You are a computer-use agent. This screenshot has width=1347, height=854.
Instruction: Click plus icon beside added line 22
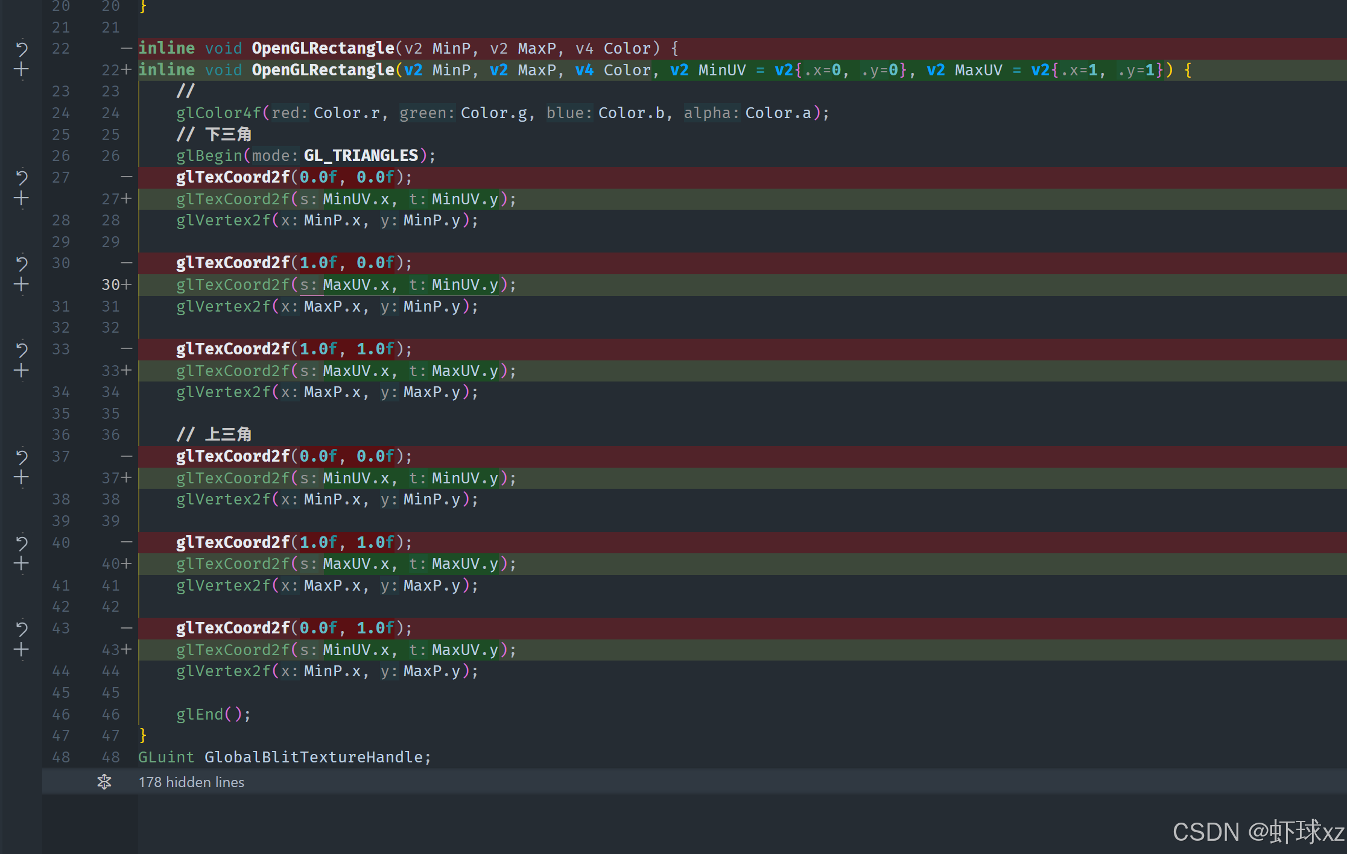tap(22, 70)
